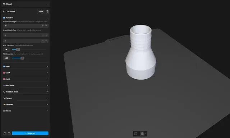Open the Threads & Seals section
The height and width of the screenshot is (138, 230).
26,92
